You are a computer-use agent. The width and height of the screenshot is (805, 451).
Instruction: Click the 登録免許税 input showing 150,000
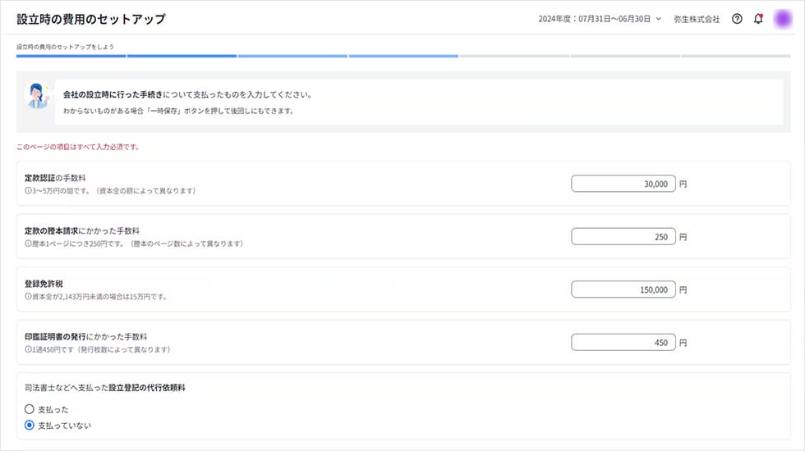623,289
